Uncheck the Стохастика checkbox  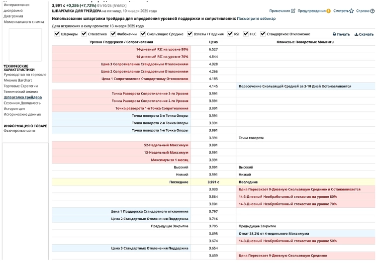click(84, 34)
